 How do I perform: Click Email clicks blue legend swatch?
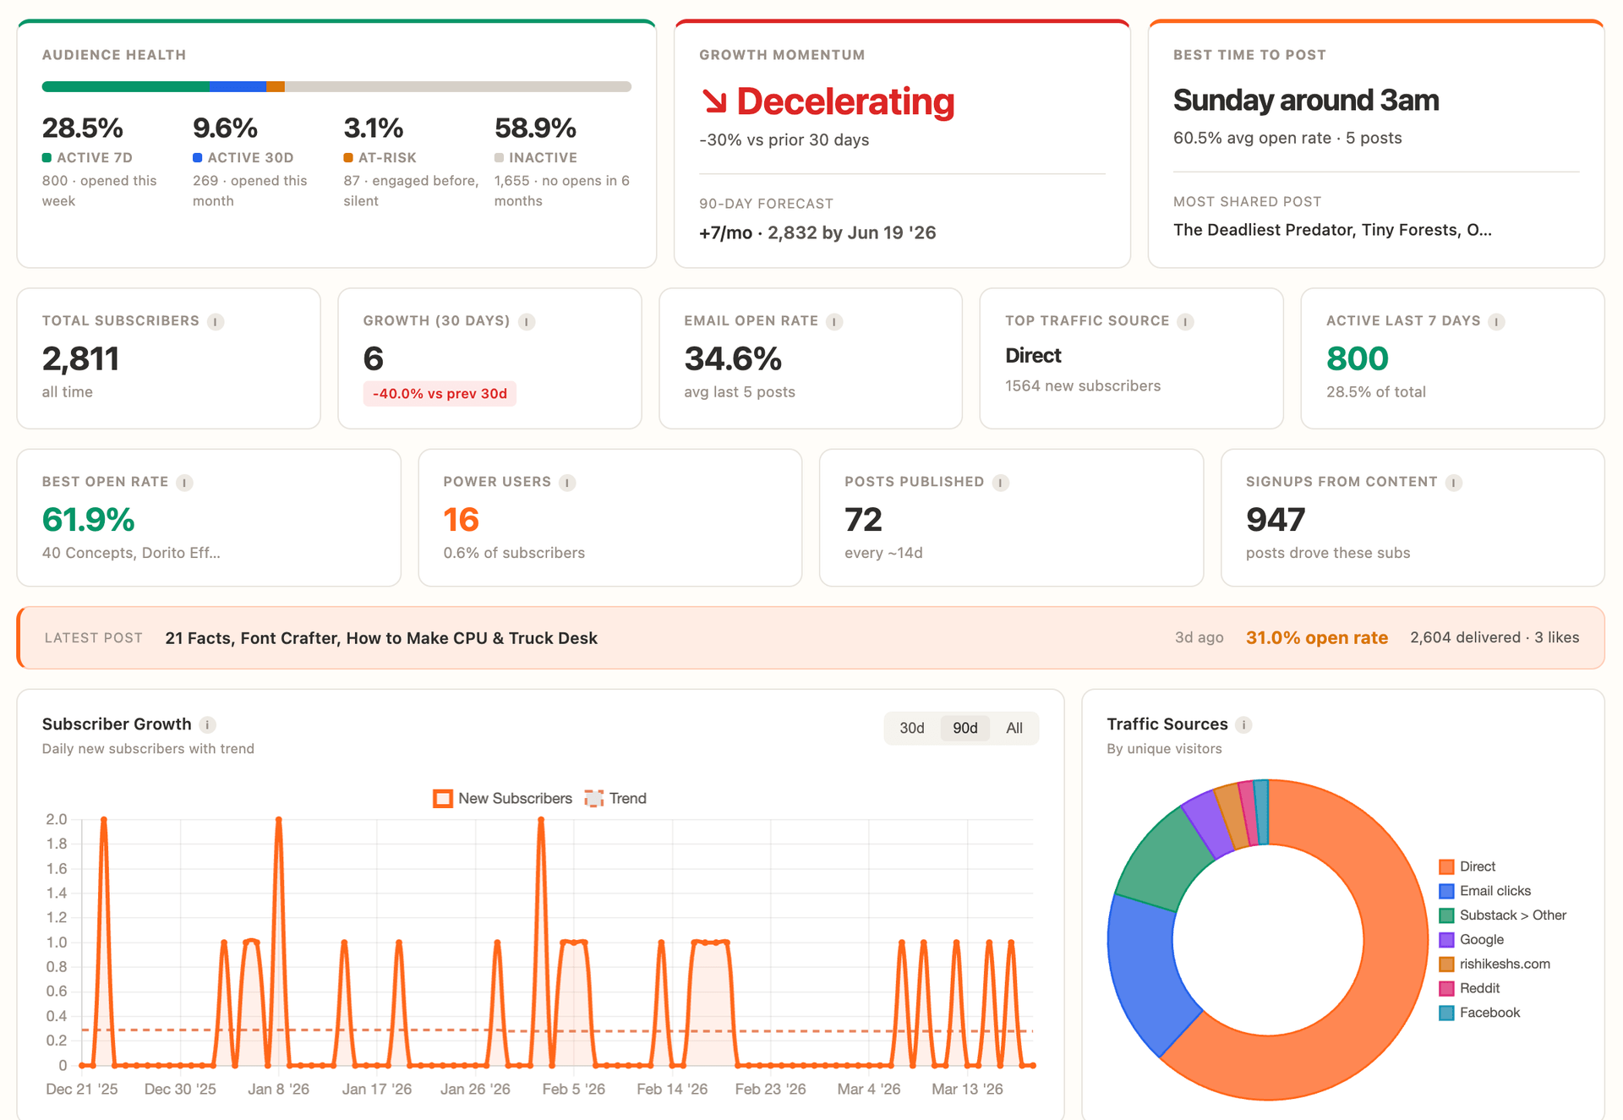pyautogui.click(x=1446, y=891)
